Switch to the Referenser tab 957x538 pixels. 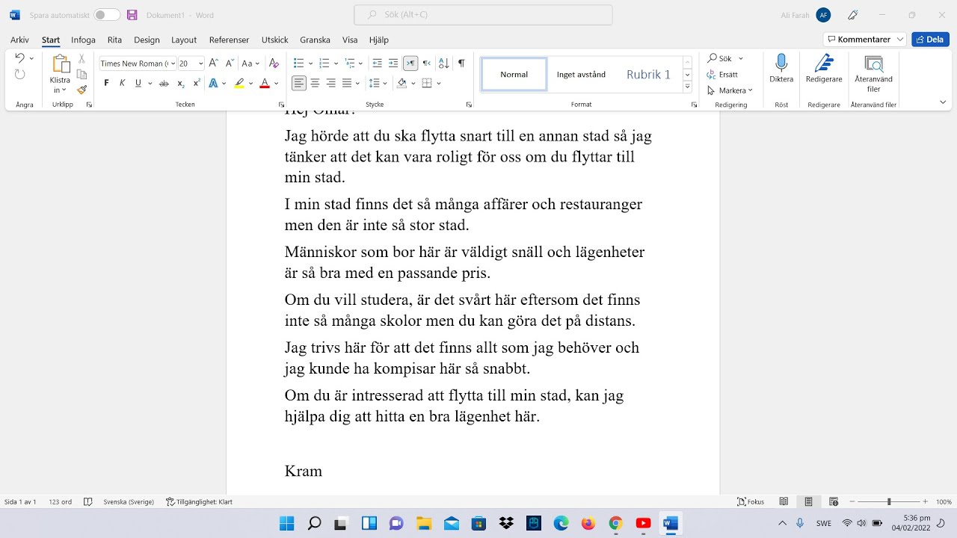point(229,40)
